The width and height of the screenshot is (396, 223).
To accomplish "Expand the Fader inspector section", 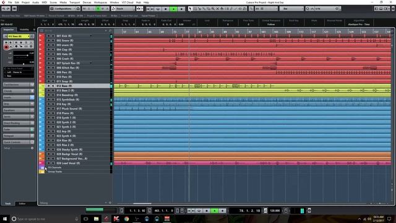I will [x=19, y=129].
